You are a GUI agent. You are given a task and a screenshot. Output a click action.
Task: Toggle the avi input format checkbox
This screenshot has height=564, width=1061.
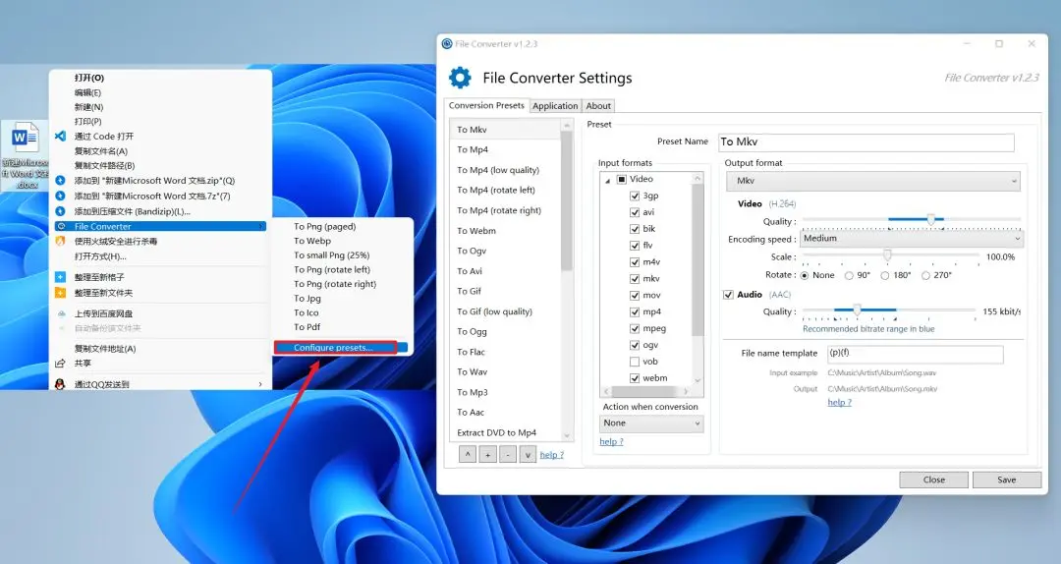coord(635,212)
